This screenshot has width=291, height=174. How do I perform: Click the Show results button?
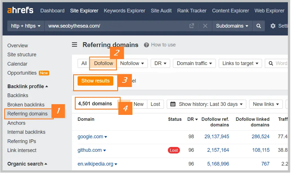95,81
